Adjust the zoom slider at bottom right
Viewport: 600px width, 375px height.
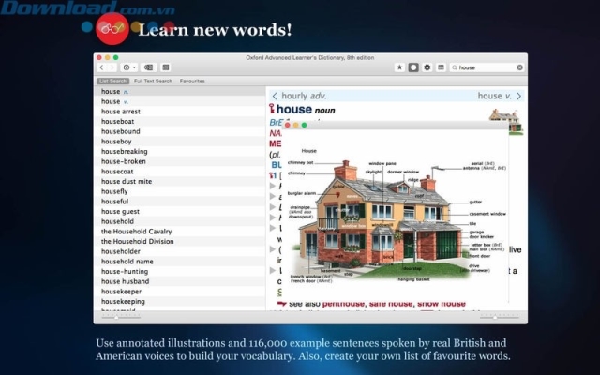[x=494, y=318]
